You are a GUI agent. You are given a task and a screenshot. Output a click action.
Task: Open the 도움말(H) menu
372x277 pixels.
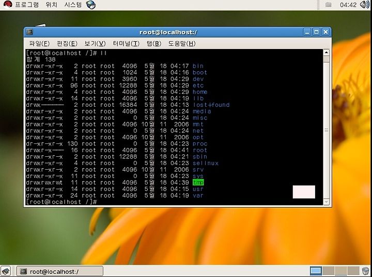coord(182,44)
